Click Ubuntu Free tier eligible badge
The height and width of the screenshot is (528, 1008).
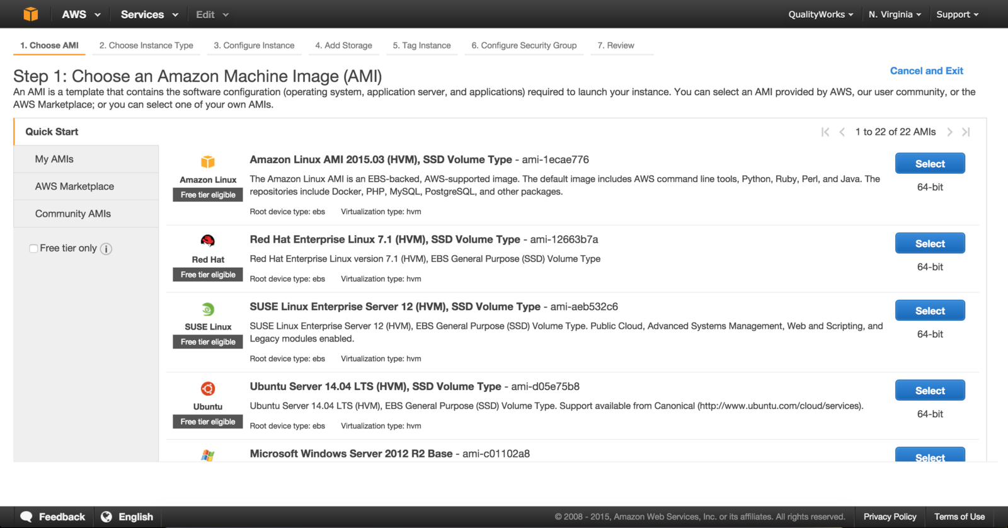(x=208, y=422)
